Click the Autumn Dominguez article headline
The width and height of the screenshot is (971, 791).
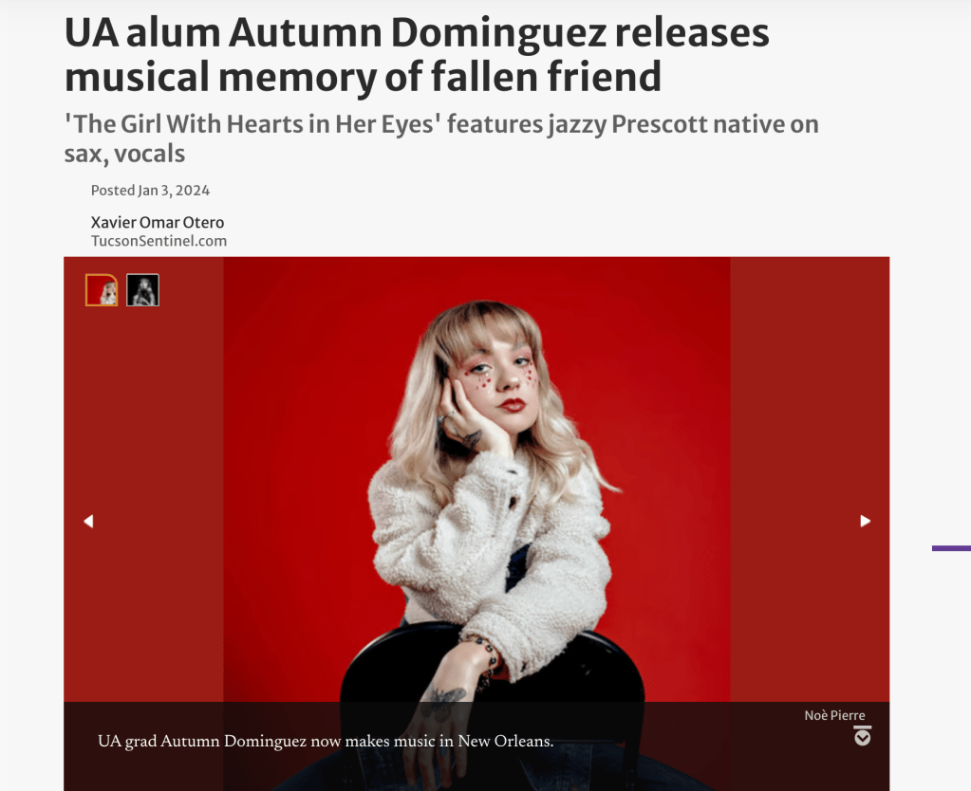pos(417,54)
